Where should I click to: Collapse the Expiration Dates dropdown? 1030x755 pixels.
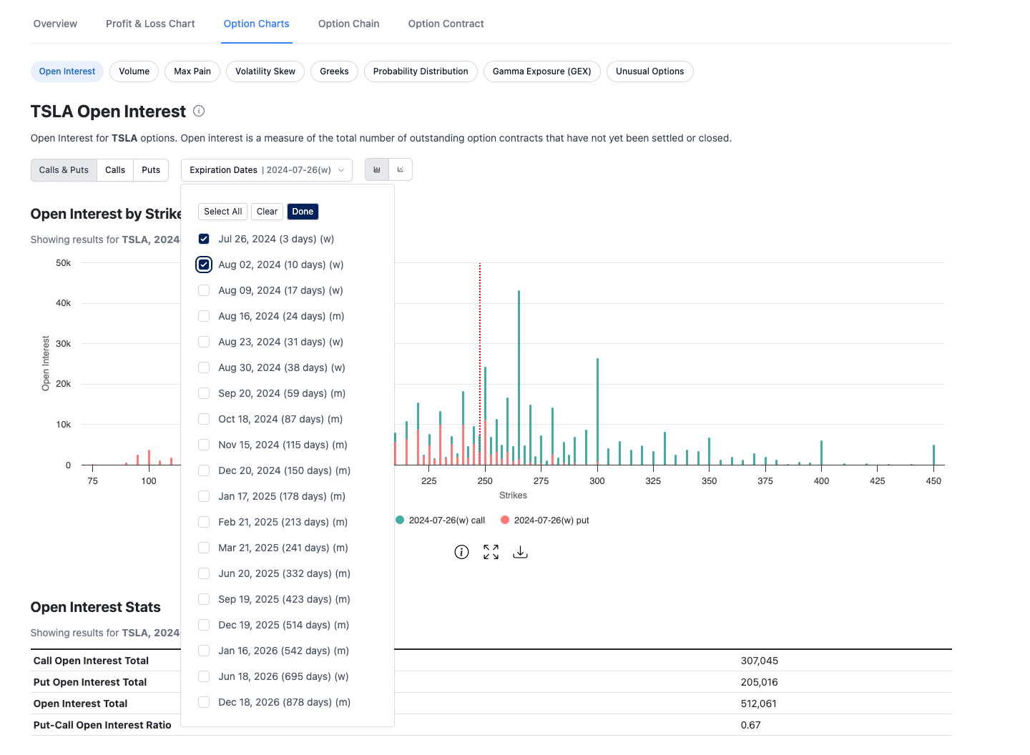click(266, 170)
